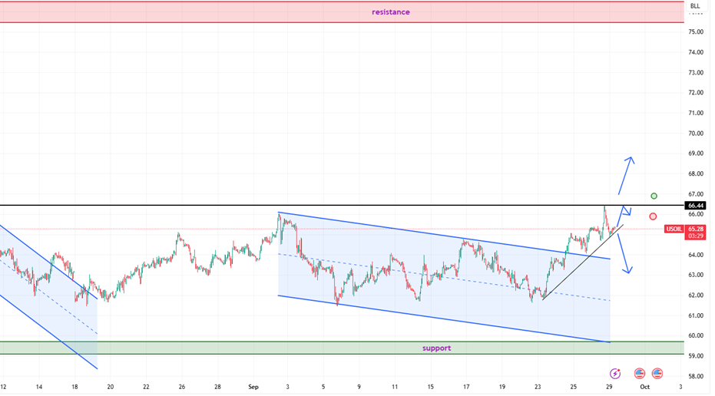The width and height of the screenshot is (715, 396).
Task: Click the Sep label on time axis
Action: [252, 388]
